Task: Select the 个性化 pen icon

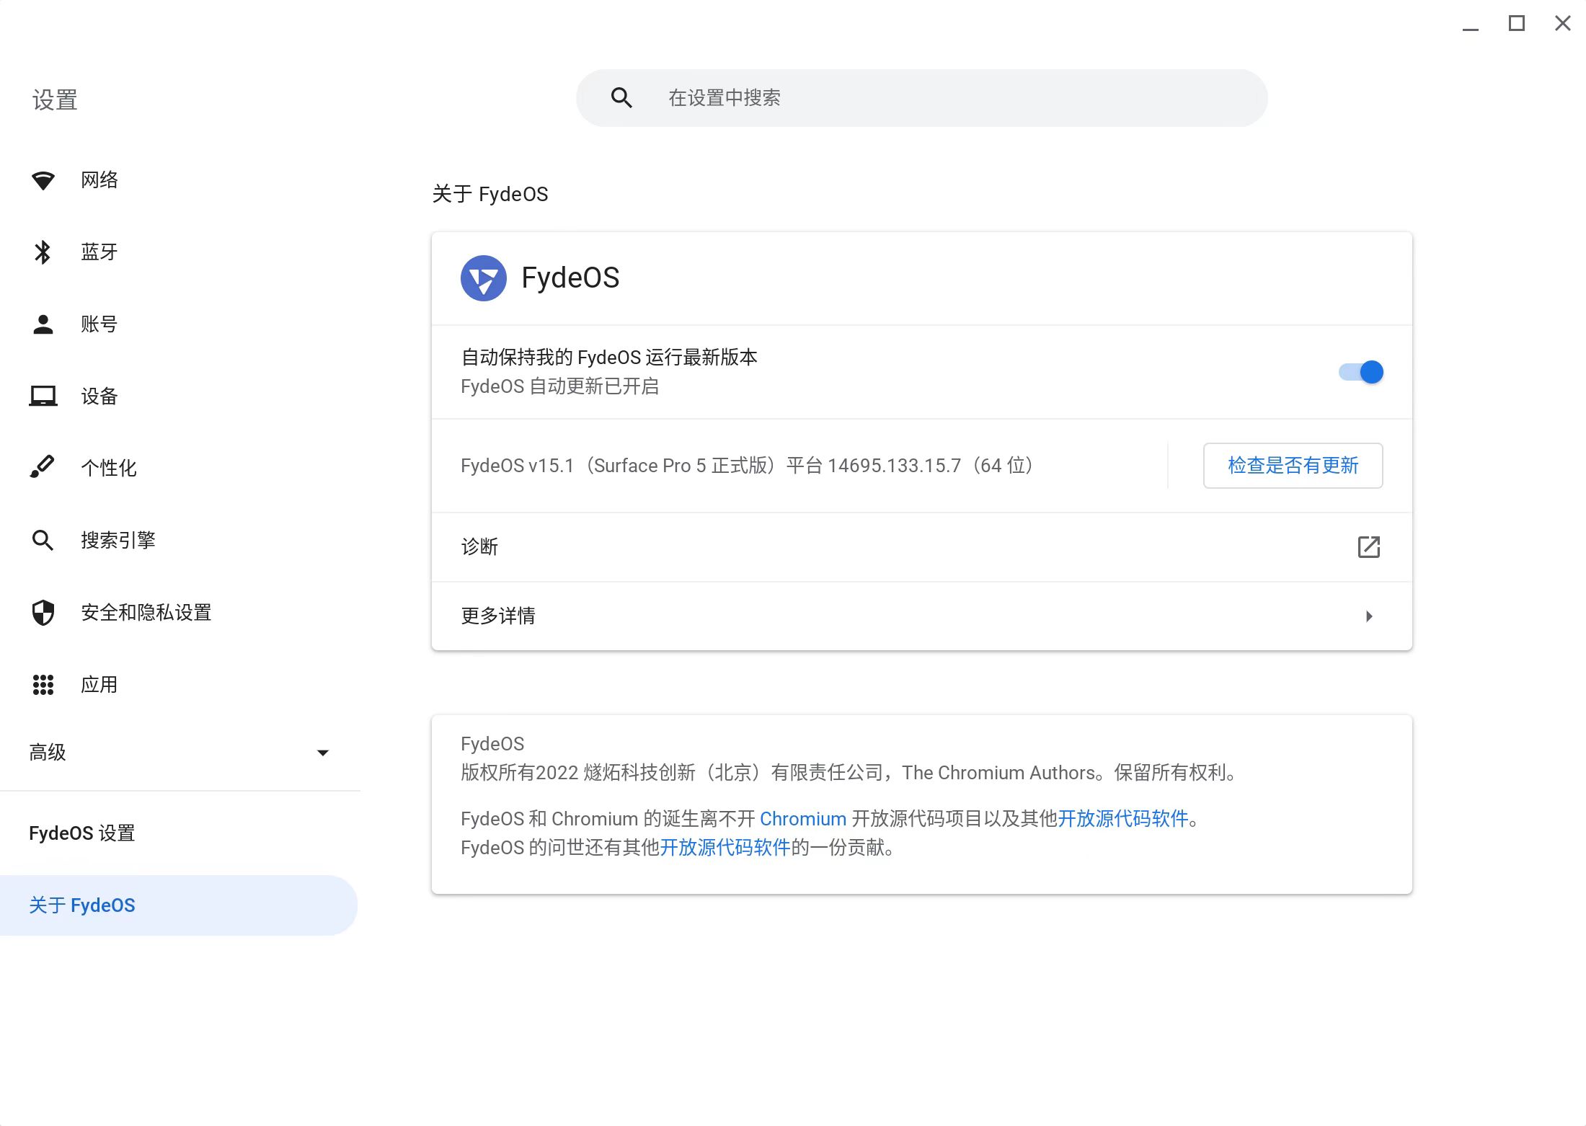Action: [x=44, y=466]
